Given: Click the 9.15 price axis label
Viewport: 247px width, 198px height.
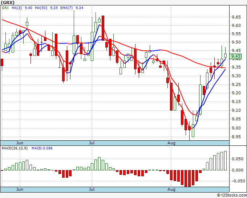Looking at the screenshot, I should tap(236, 102).
